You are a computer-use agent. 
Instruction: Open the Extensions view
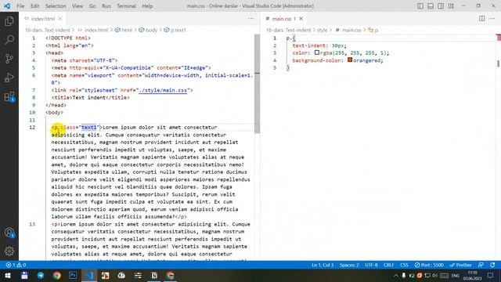coord(9,96)
